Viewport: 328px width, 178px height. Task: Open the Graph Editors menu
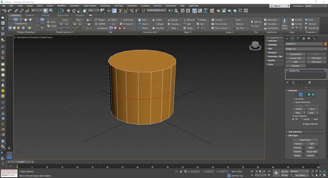coord(90,6)
